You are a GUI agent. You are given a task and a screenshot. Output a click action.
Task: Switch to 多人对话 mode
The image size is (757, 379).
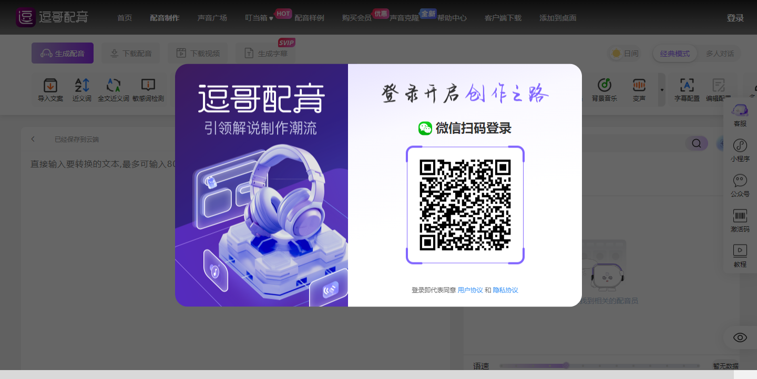(720, 54)
